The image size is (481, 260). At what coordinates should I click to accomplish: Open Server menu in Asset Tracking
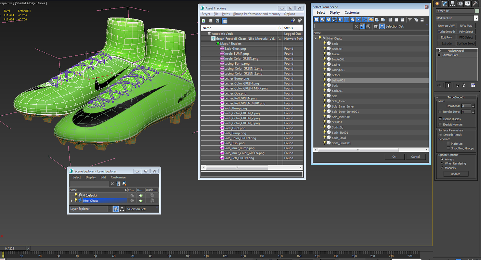click(x=206, y=14)
